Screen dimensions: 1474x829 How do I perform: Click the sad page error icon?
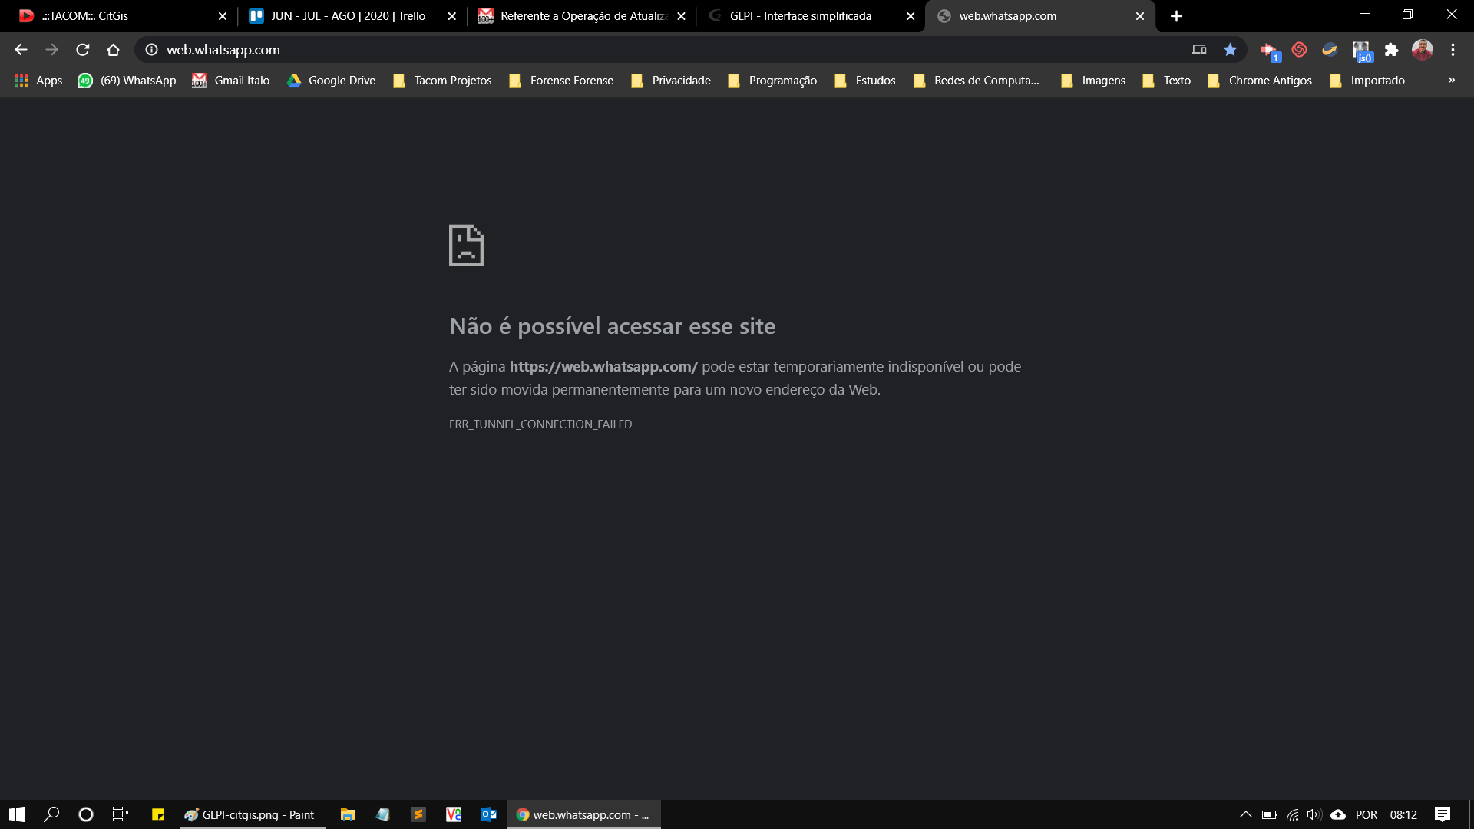pyautogui.click(x=466, y=246)
